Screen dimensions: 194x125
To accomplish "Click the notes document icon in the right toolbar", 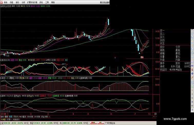I will (192, 41).
